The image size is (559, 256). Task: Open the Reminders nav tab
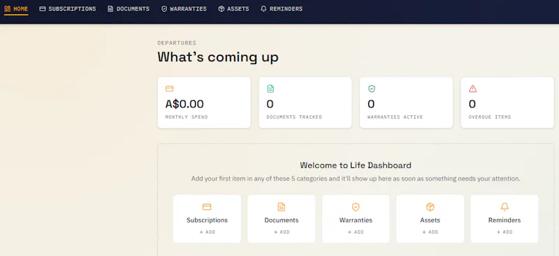click(282, 9)
